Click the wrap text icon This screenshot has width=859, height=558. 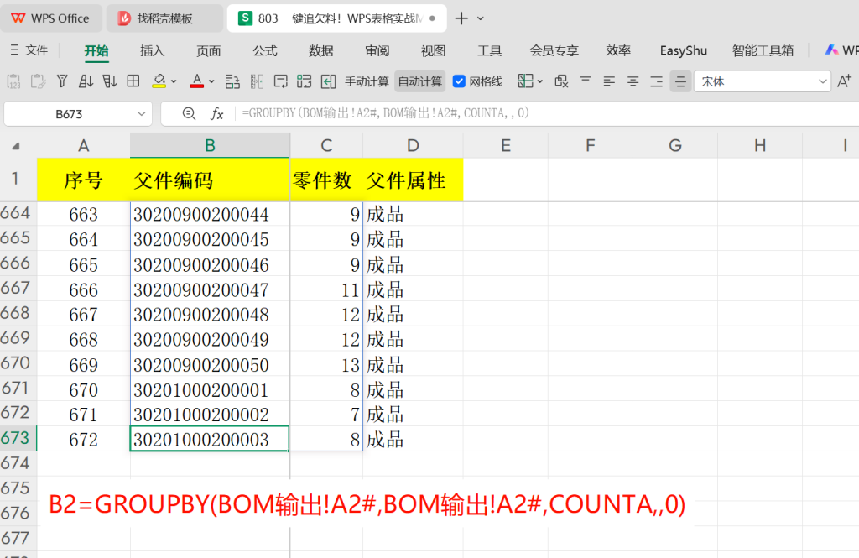click(280, 81)
